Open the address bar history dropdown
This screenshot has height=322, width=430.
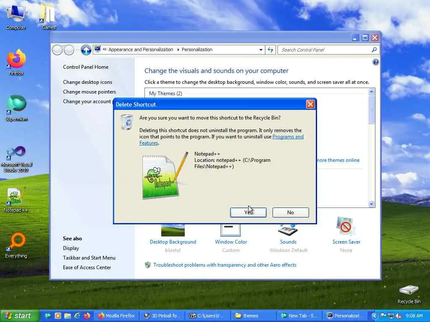[x=261, y=50]
